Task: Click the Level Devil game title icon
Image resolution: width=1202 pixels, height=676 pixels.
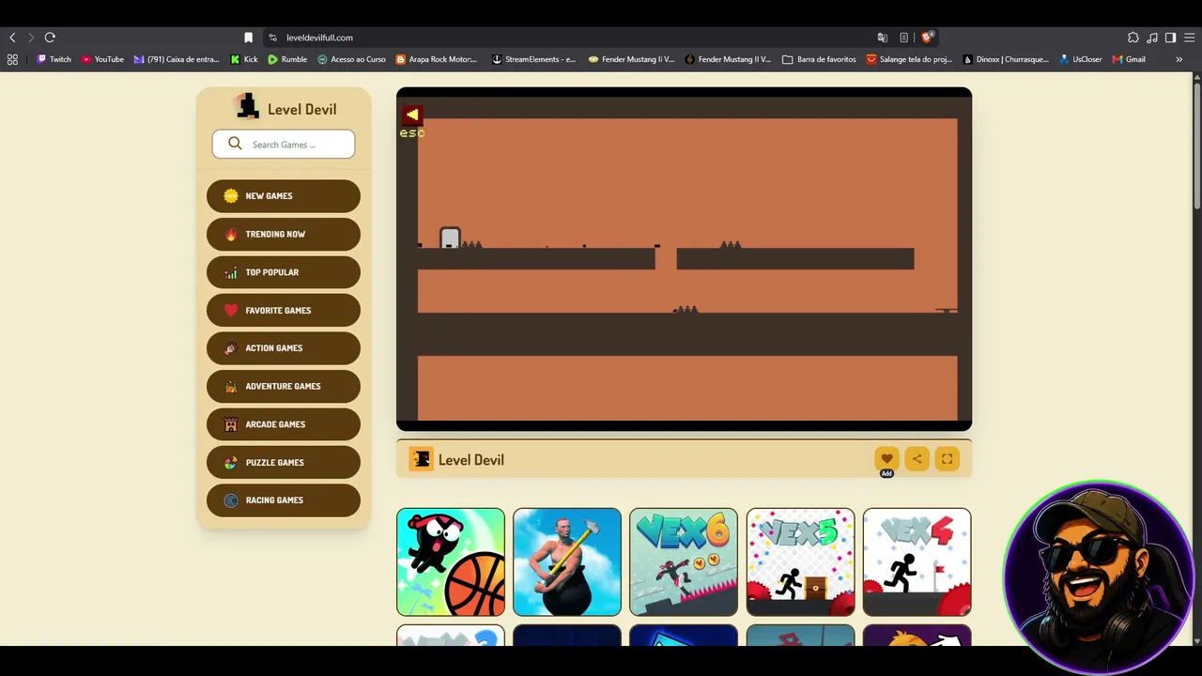Action: pos(421,459)
